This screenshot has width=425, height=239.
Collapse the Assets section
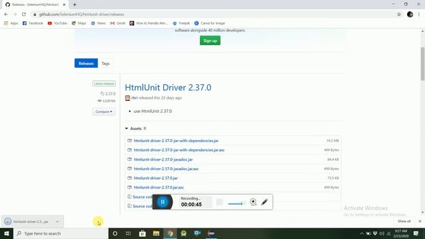135,128
